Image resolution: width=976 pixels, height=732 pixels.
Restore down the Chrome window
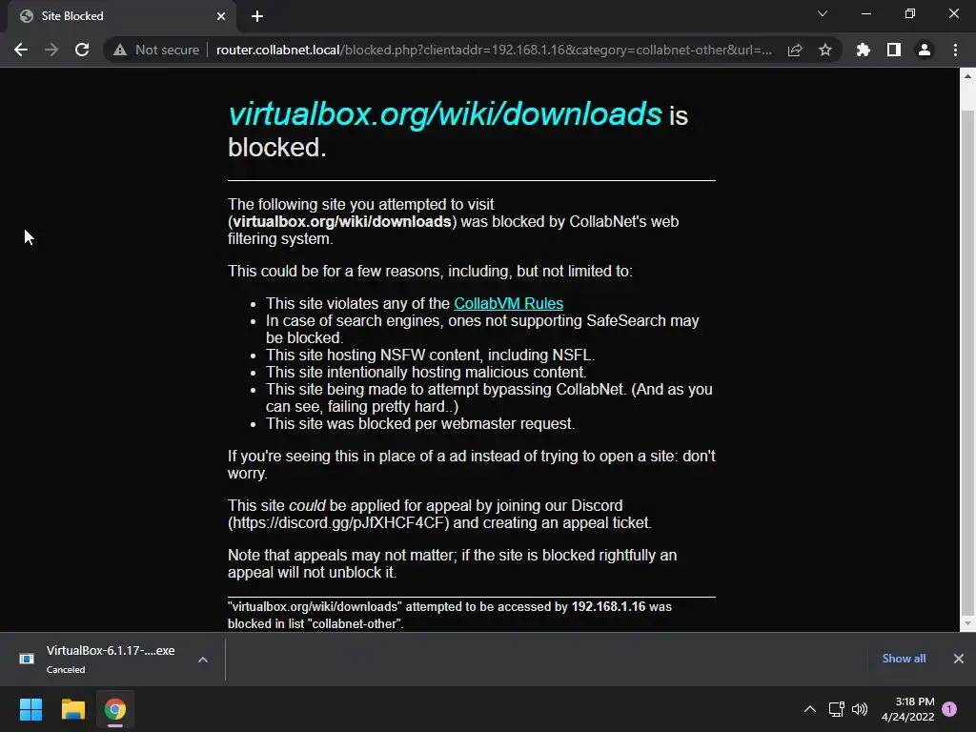(910, 13)
